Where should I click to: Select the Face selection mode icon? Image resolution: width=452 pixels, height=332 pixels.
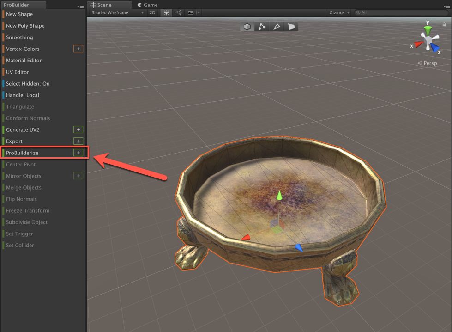click(291, 27)
